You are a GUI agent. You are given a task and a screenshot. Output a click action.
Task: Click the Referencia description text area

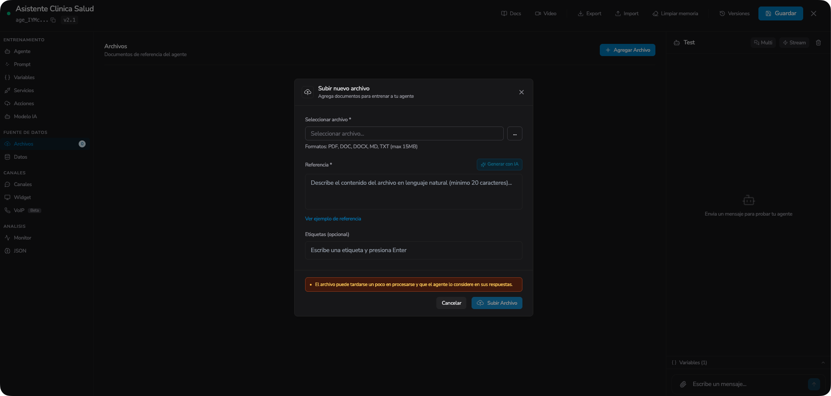click(x=414, y=192)
